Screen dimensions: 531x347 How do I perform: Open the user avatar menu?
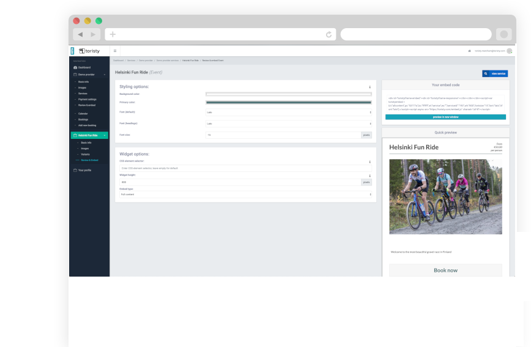(510, 51)
